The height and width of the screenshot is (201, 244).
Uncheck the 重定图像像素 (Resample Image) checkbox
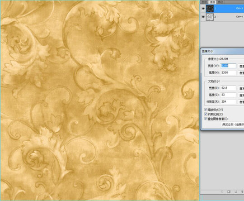point(206,119)
